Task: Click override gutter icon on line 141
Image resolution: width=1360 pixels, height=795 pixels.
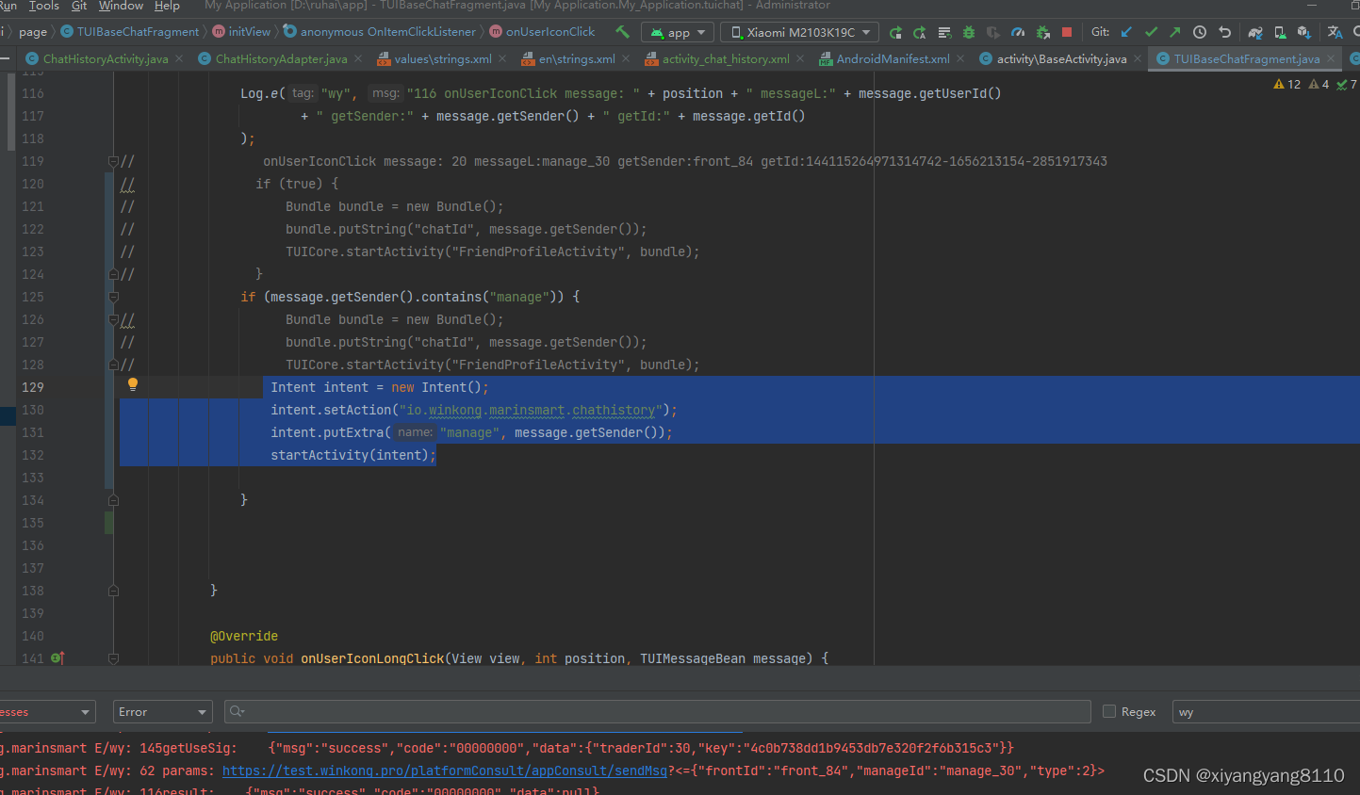Action: coord(57,658)
